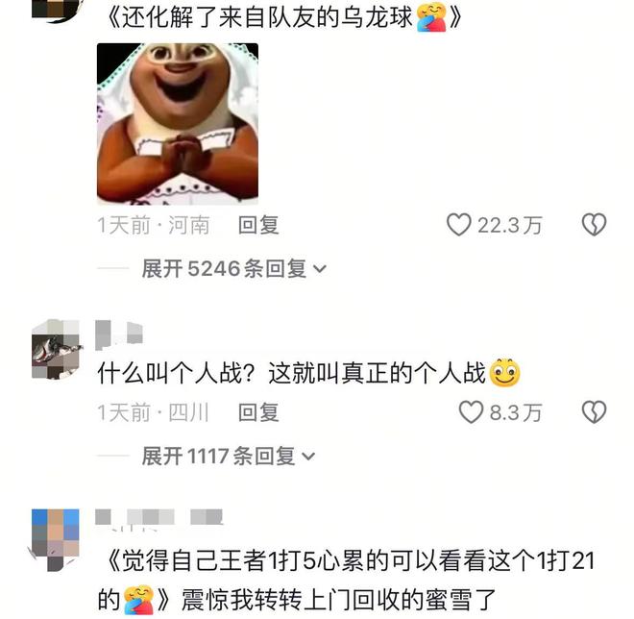This screenshot has width=634, height=619.
Task: Tap the hugging emoji before 震惊我转转
Action: coord(139,600)
